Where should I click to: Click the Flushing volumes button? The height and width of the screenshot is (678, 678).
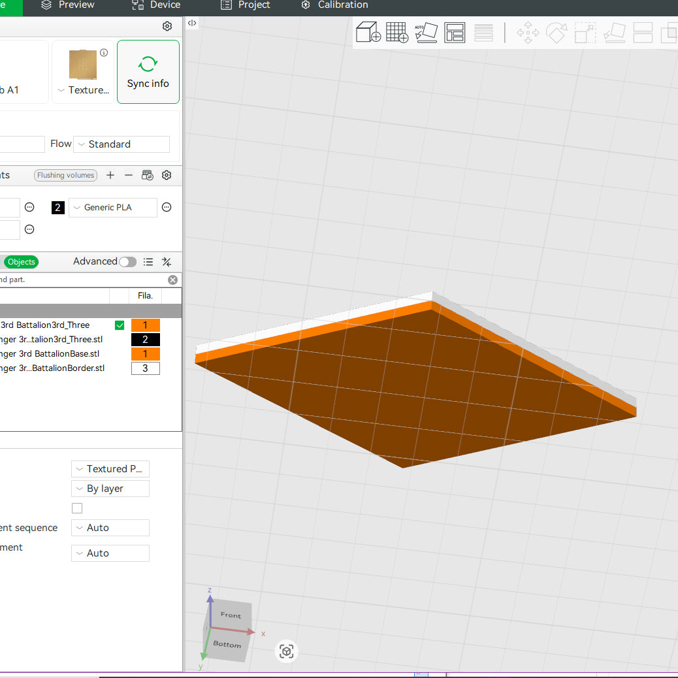(65, 175)
